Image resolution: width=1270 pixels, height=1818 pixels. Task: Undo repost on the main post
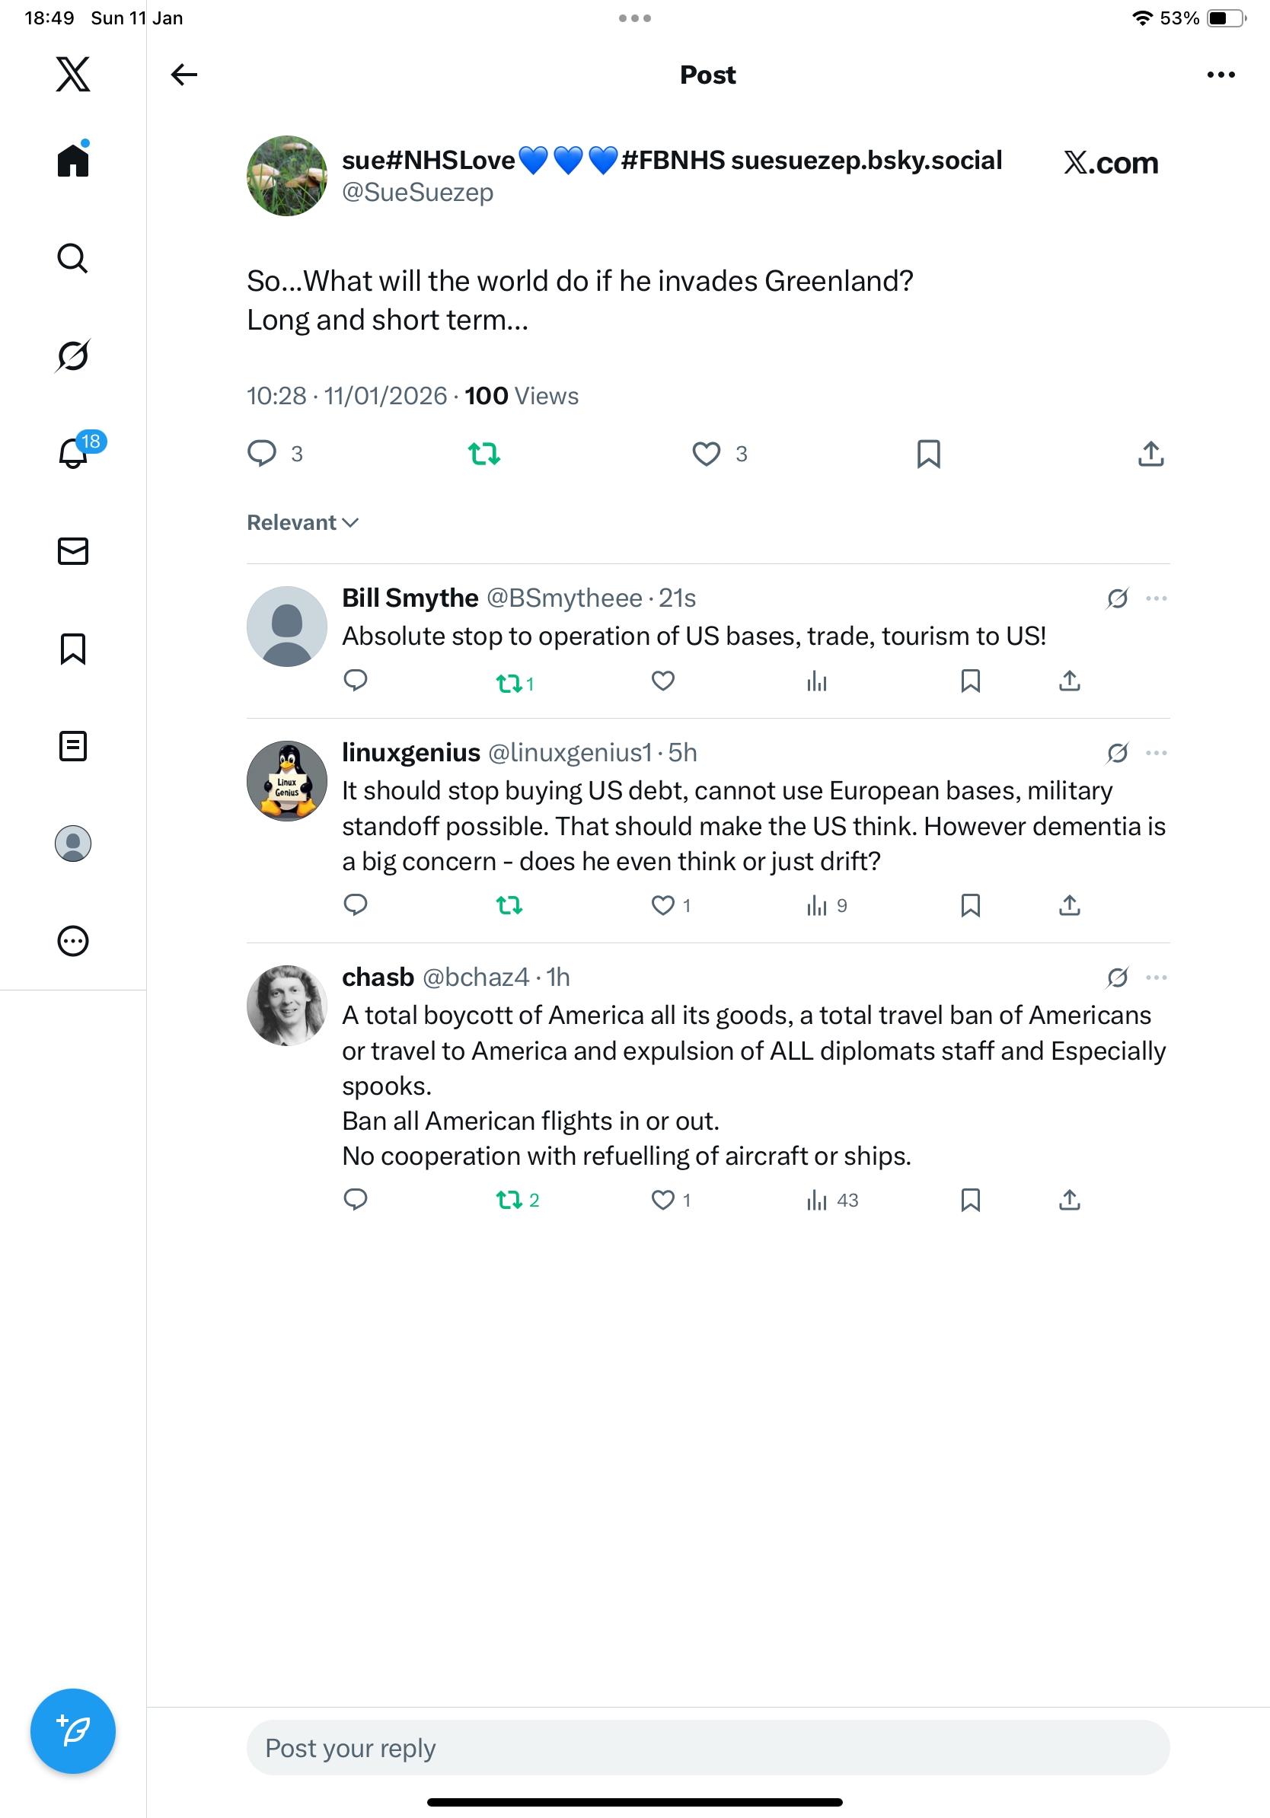tap(483, 454)
